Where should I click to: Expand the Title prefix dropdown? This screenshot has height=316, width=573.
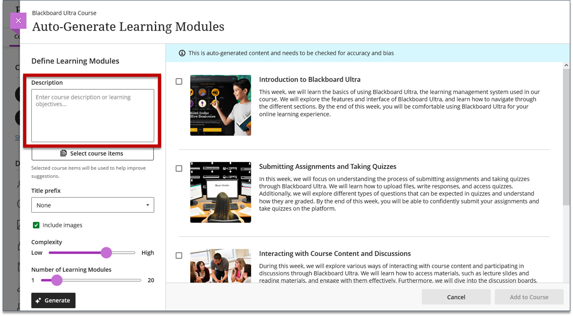click(93, 205)
